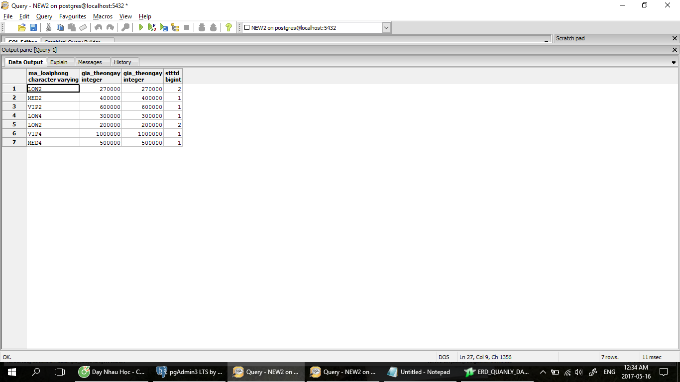Click the Open file toolbar icon

21,28
